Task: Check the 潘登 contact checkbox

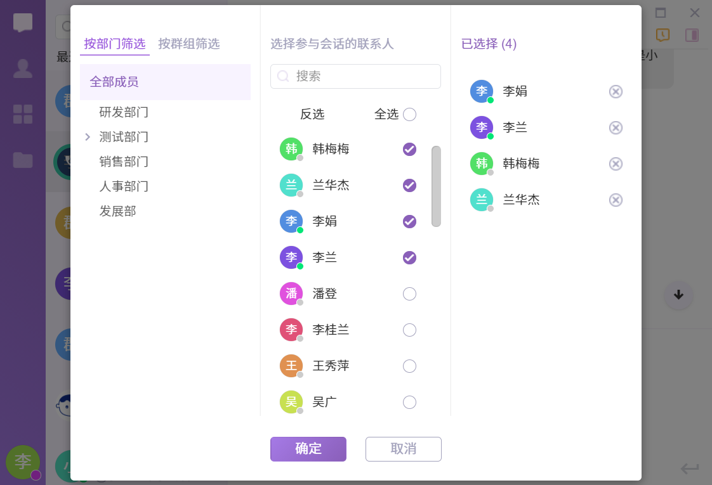Action: tap(409, 294)
